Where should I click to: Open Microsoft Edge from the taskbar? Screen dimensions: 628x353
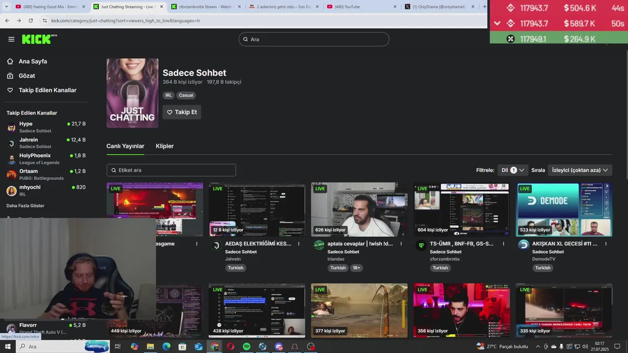coord(166,347)
